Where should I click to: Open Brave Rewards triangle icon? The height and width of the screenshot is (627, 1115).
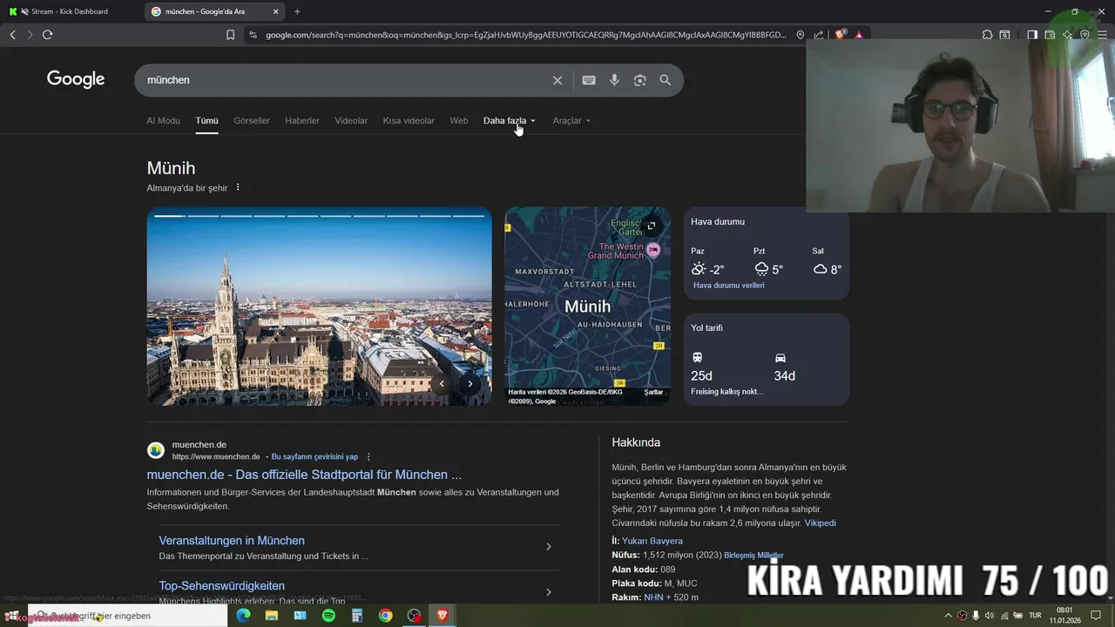859,35
